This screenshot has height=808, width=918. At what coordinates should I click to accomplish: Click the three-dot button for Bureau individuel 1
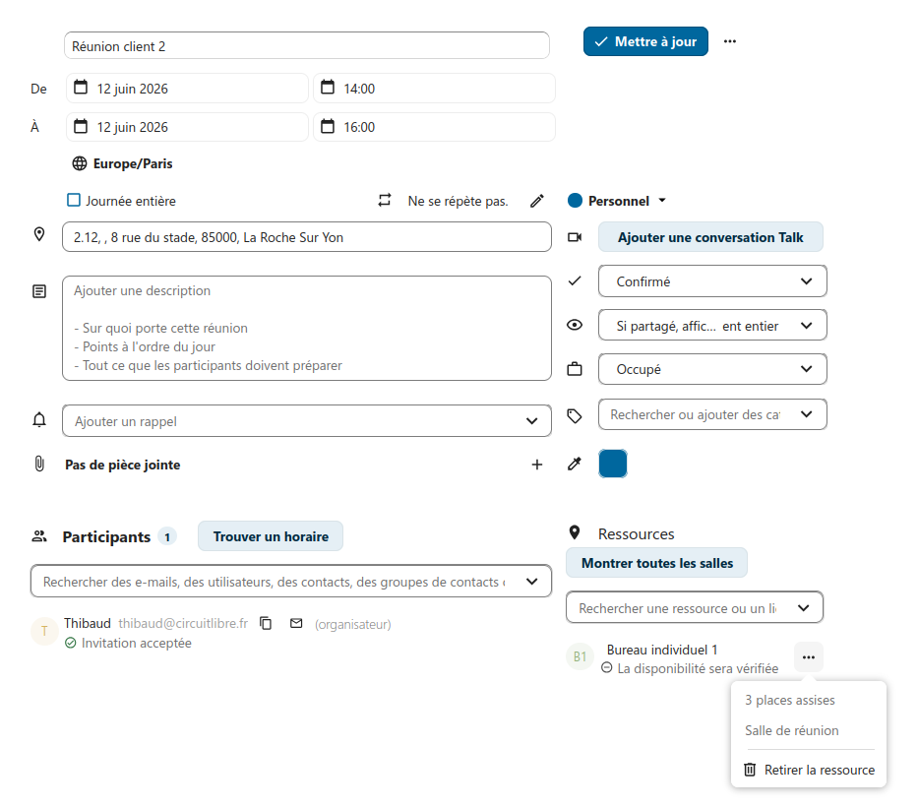click(x=809, y=657)
